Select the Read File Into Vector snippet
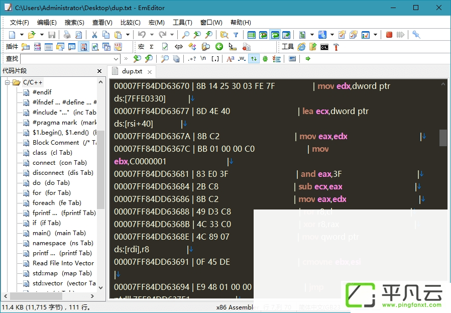Screen dimensions: 451x313 pos(63,263)
